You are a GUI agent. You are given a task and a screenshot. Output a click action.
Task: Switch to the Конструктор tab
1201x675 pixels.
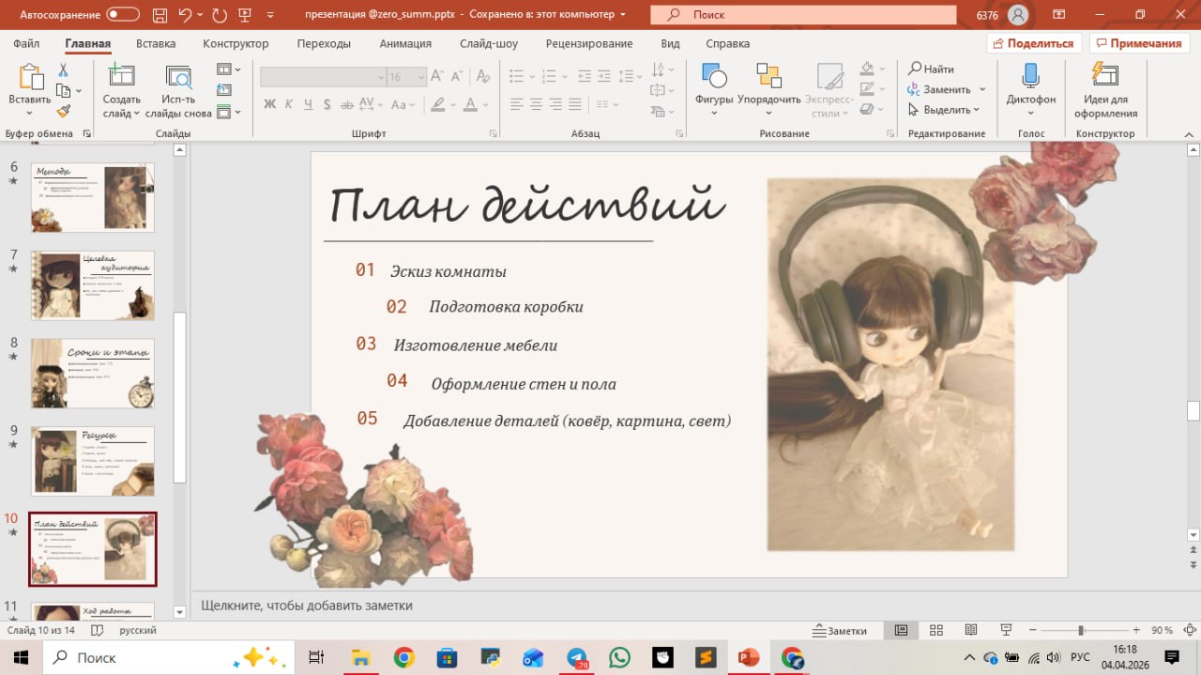click(x=236, y=43)
